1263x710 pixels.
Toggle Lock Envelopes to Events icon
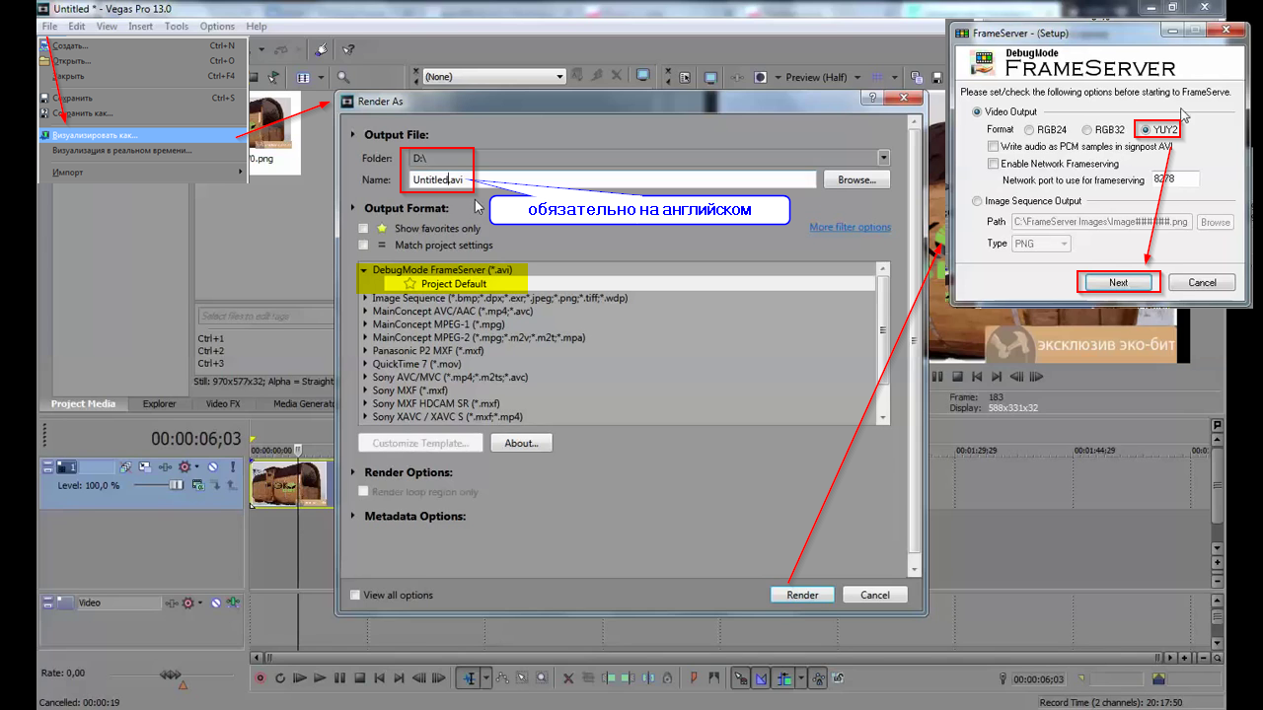838,678
